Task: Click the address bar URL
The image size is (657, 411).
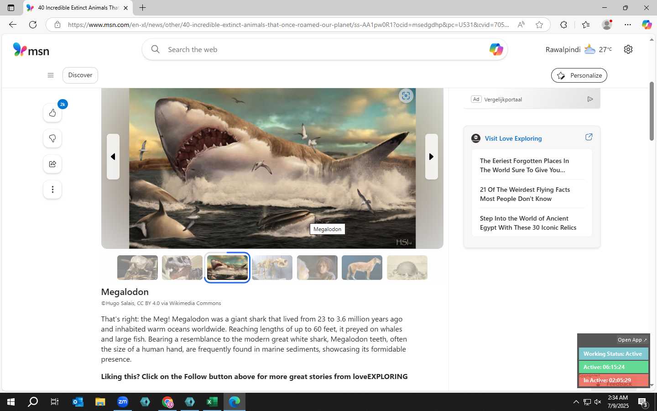Action: (288, 25)
